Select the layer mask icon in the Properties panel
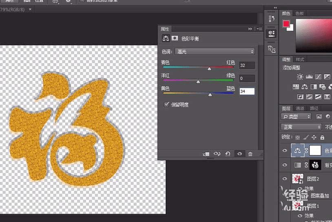332x222 pixels. click(175, 38)
